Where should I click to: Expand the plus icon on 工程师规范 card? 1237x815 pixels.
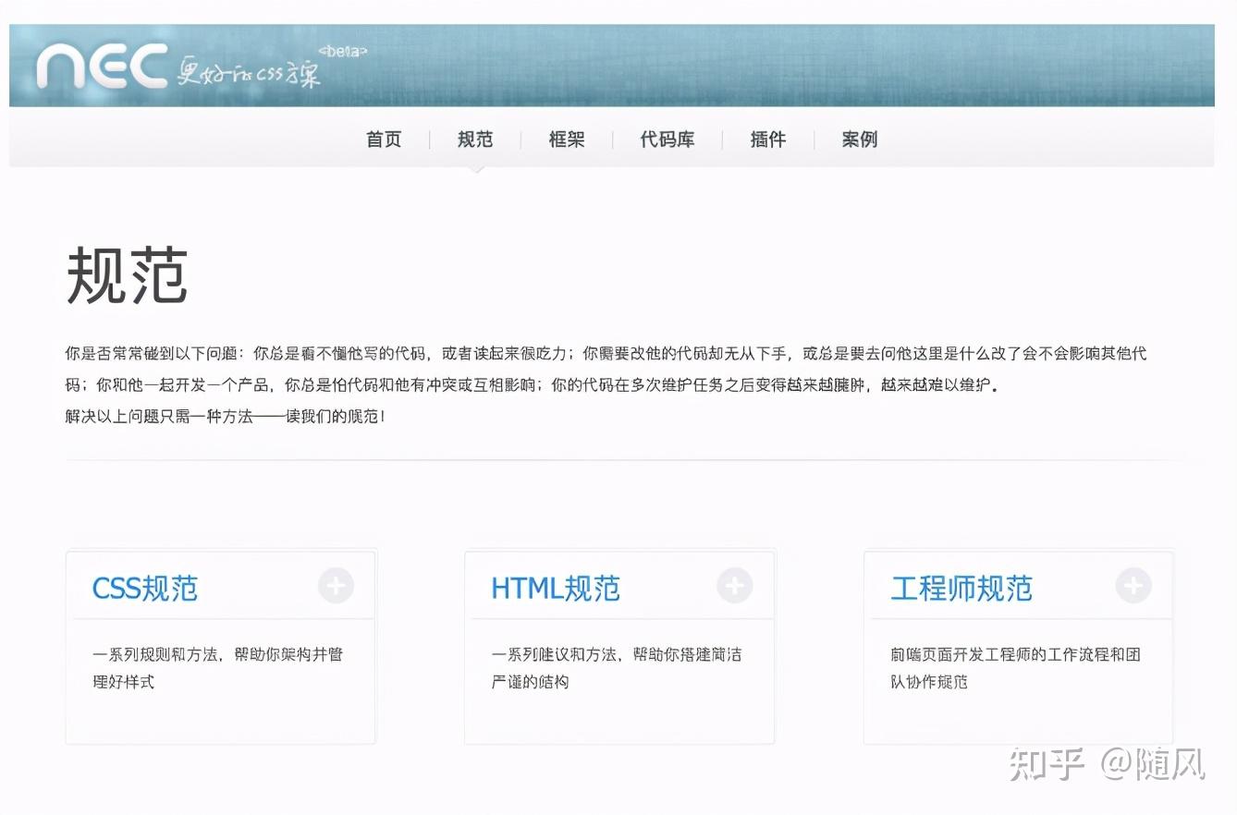1133,586
